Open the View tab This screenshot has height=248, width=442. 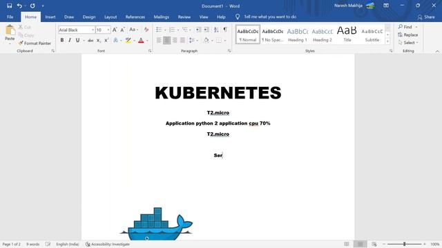click(x=204, y=17)
